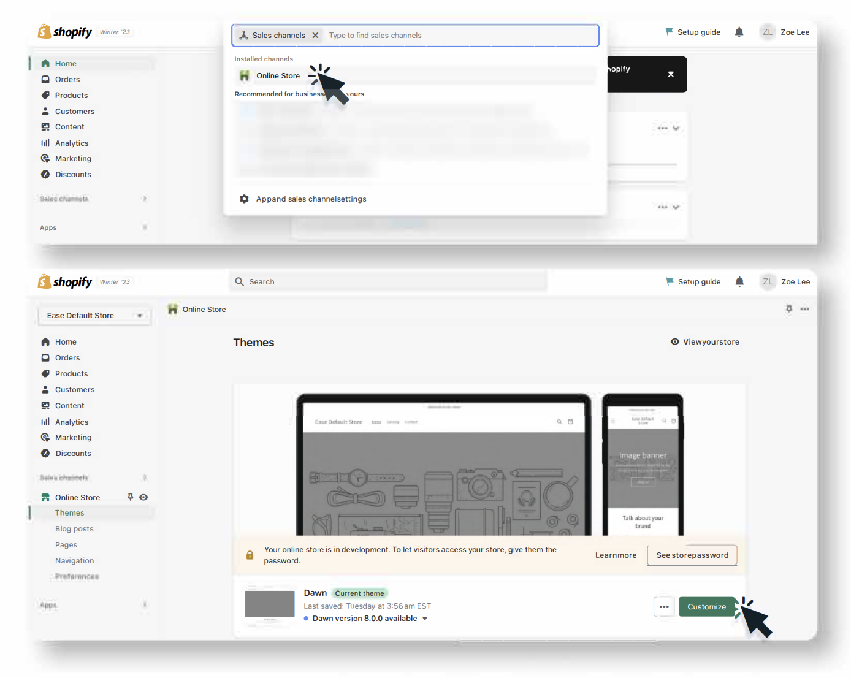Open Online Store from Installed channels list
The image size is (851, 678).
point(415,76)
